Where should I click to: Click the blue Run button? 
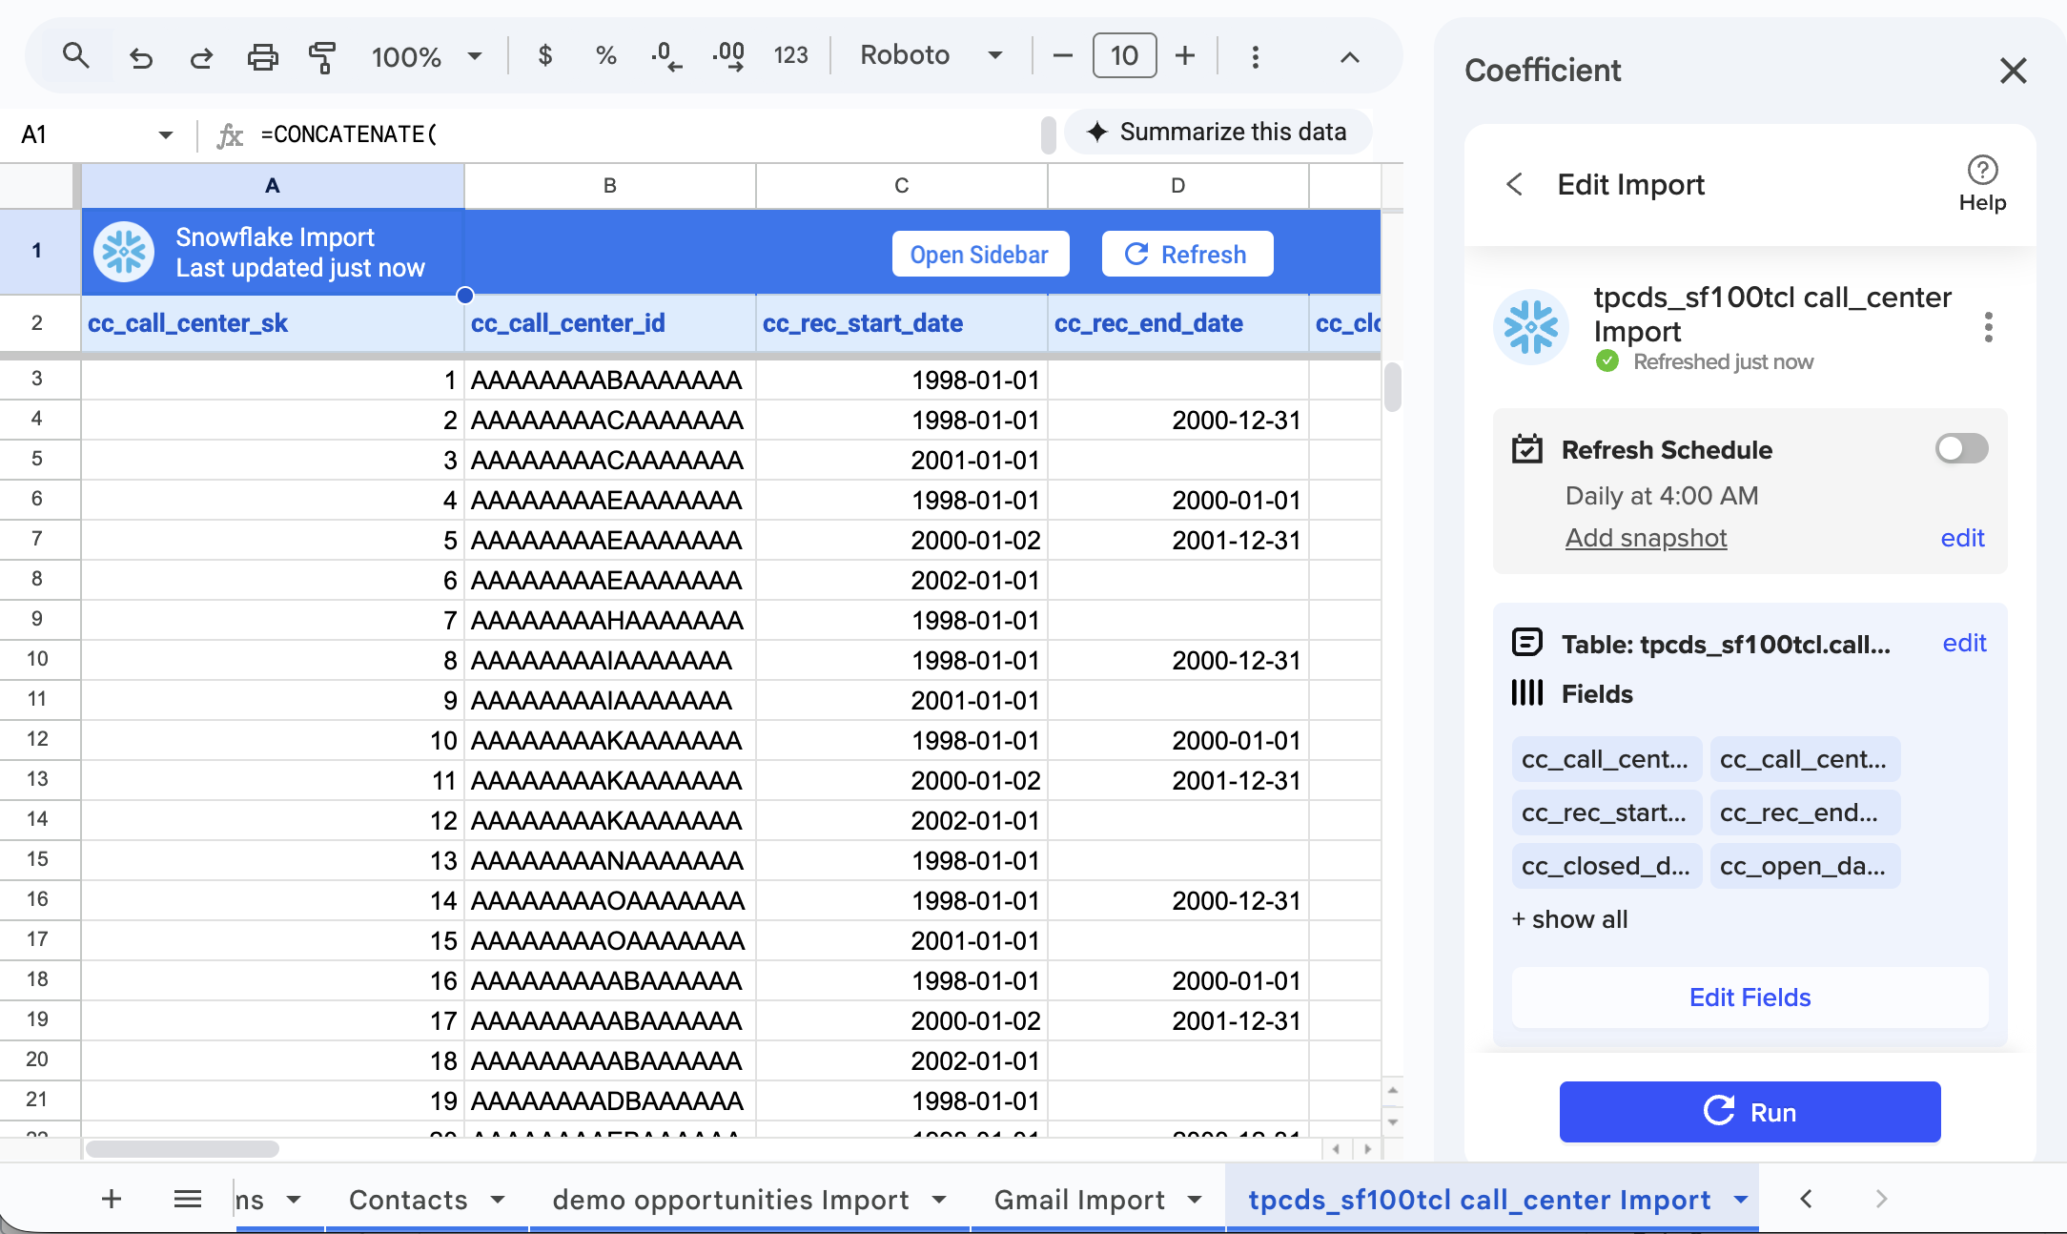(1750, 1112)
